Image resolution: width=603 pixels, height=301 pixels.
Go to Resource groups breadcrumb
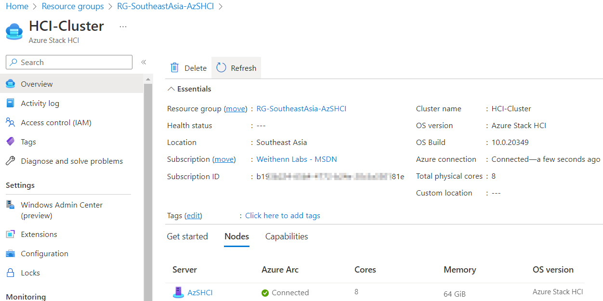[x=73, y=6]
